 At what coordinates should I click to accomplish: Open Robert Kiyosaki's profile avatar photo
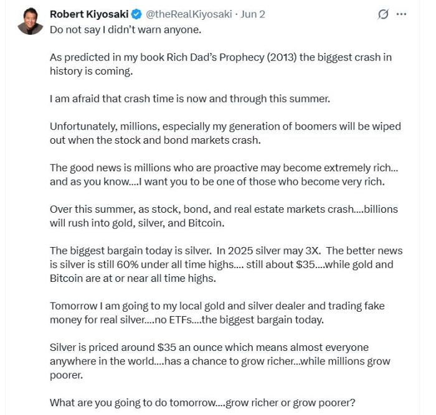click(x=31, y=21)
